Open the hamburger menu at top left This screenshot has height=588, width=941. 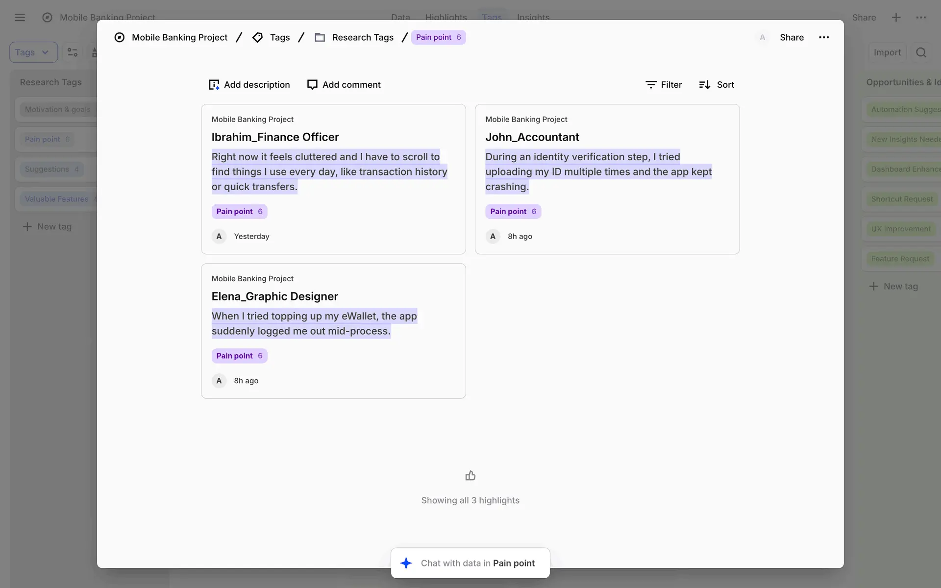pyautogui.click(x=20, y=18)
